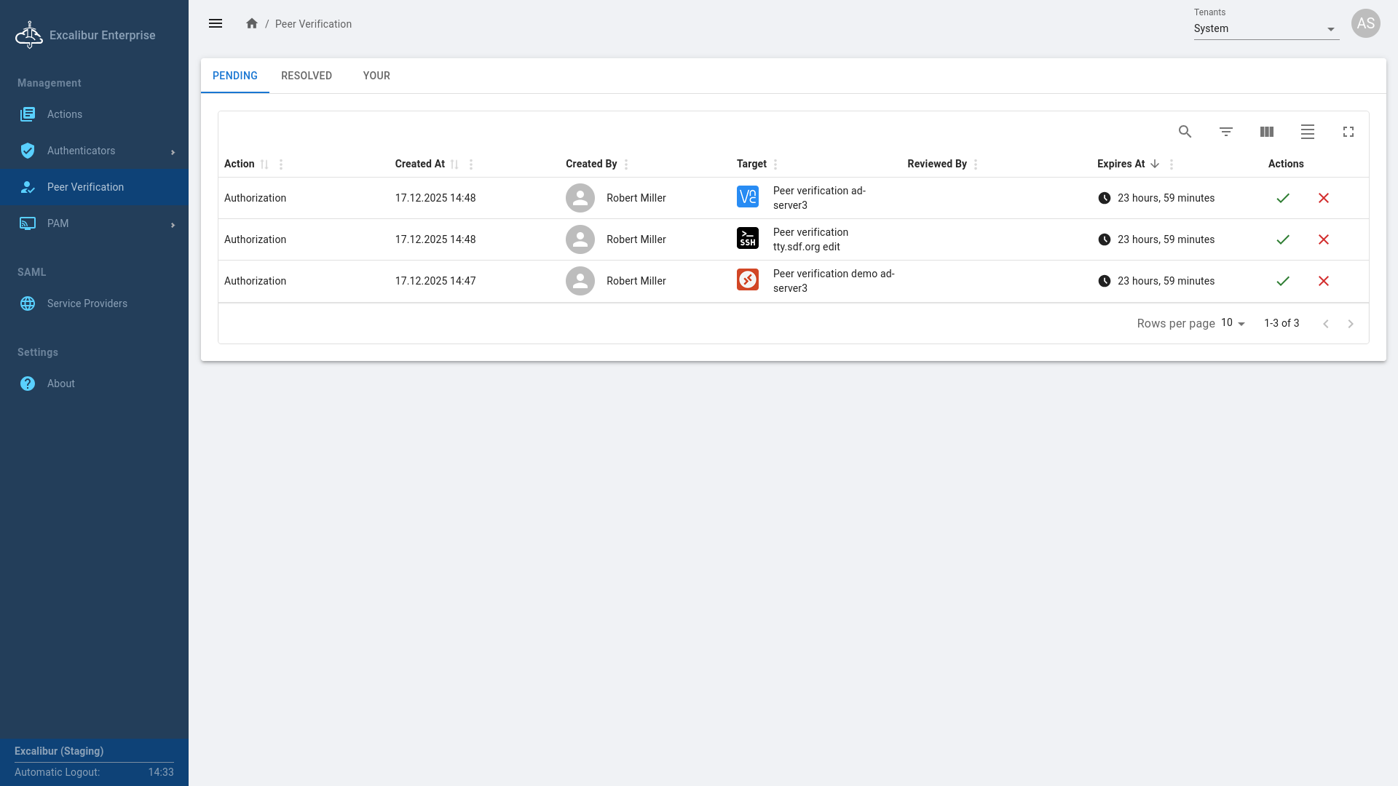Viewport: 1398px width, 786px height.
Task: Open the filter list icon
Action: (1225, 132)
